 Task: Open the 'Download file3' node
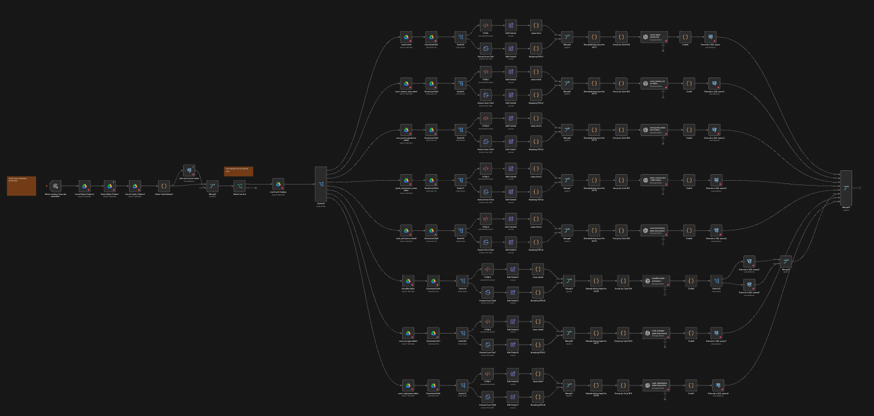click(x=431, y=130)
